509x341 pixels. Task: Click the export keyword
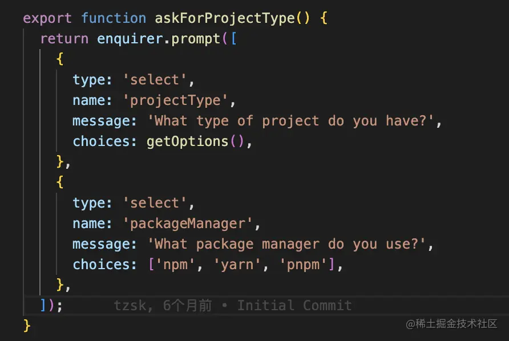click(47, 18)
